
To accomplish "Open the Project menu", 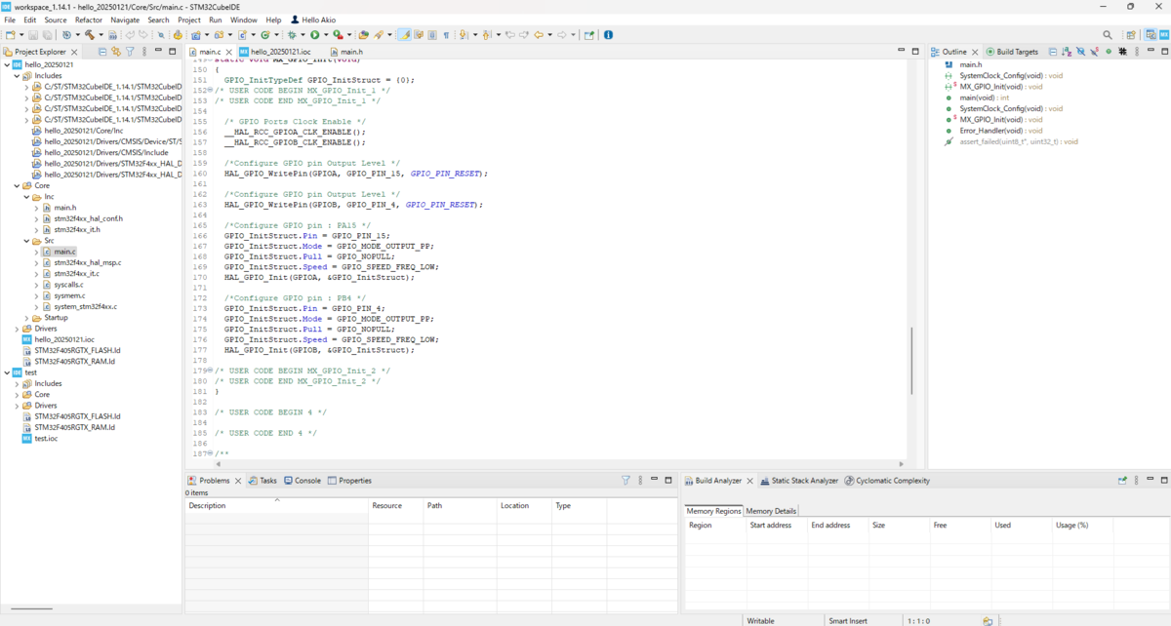I will [x=189, y=20].
